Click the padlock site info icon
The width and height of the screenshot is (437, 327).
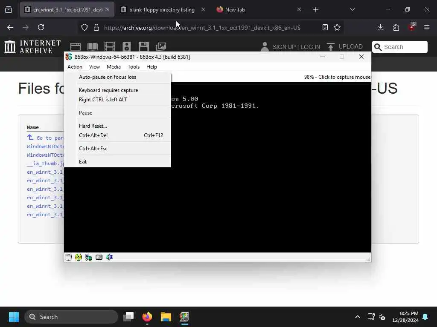pyautogui.click(x=96, y=27)
